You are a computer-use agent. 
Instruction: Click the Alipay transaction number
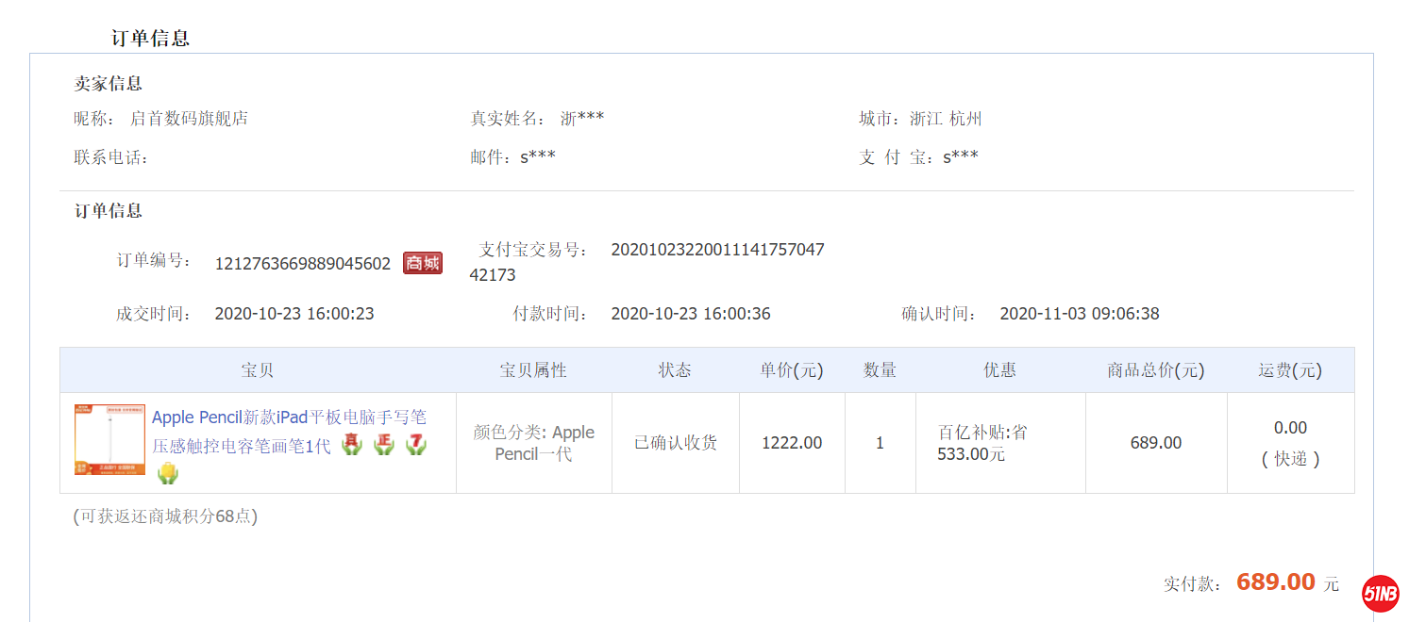718,250
